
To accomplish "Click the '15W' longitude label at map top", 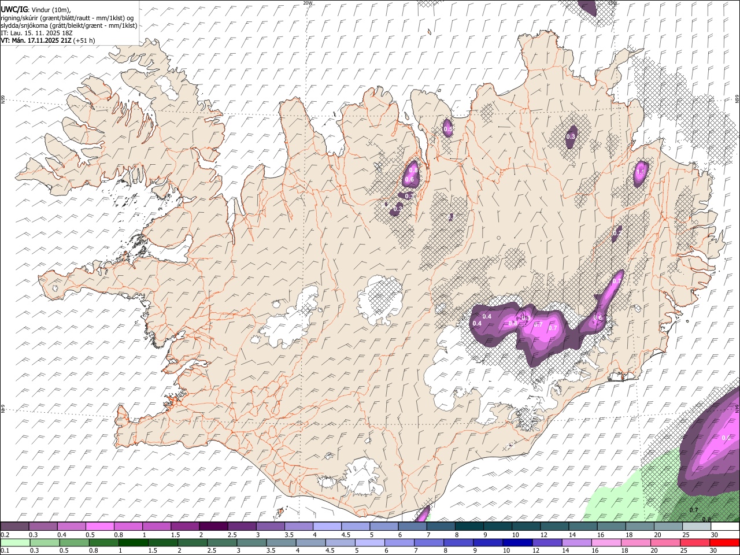I will (x=613, y=3).
